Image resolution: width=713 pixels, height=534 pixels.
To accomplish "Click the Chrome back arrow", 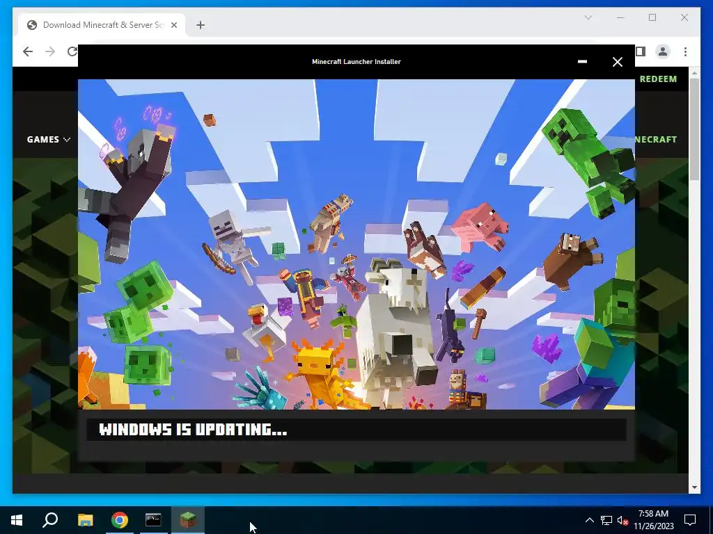I will [28, 51].
